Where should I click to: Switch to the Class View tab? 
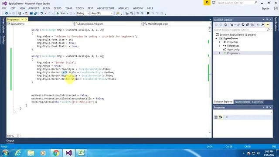click(258, 102)
